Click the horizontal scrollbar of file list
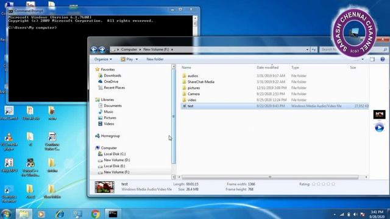Image resolution: width=390 pixels, height=219 pixels. [x=270, y=177]
